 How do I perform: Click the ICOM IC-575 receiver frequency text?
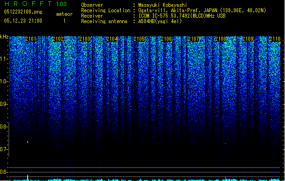(182, 16)
